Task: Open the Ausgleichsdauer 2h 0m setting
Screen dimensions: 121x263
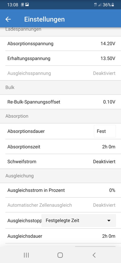Action: point(60,236)
